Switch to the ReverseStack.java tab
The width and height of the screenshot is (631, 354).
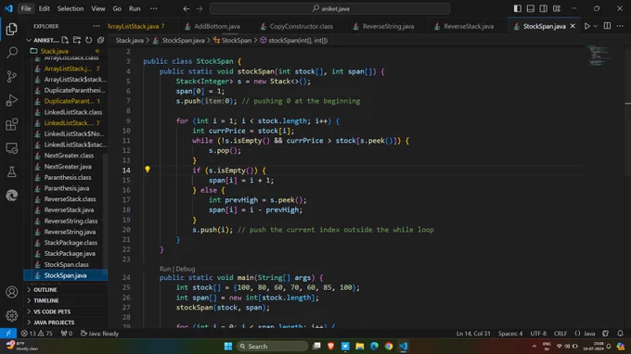[469, 26]
